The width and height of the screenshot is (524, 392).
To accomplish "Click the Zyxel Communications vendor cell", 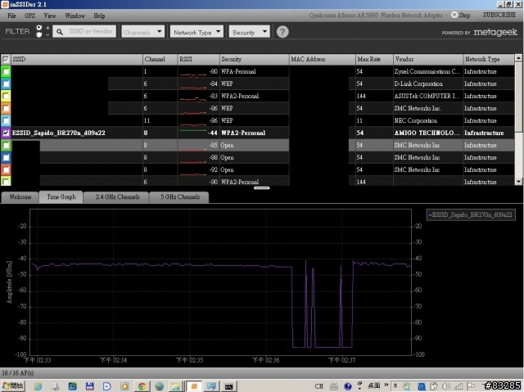I will (427, 71).
